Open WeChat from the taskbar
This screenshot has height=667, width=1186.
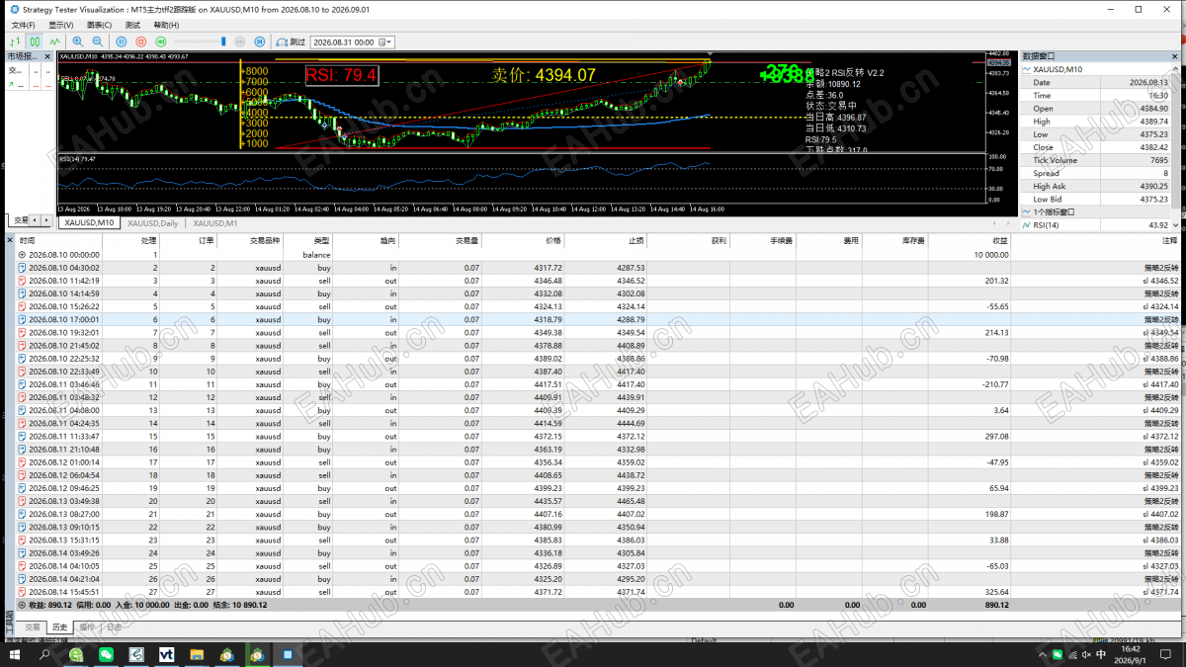(x=106, y=654)
